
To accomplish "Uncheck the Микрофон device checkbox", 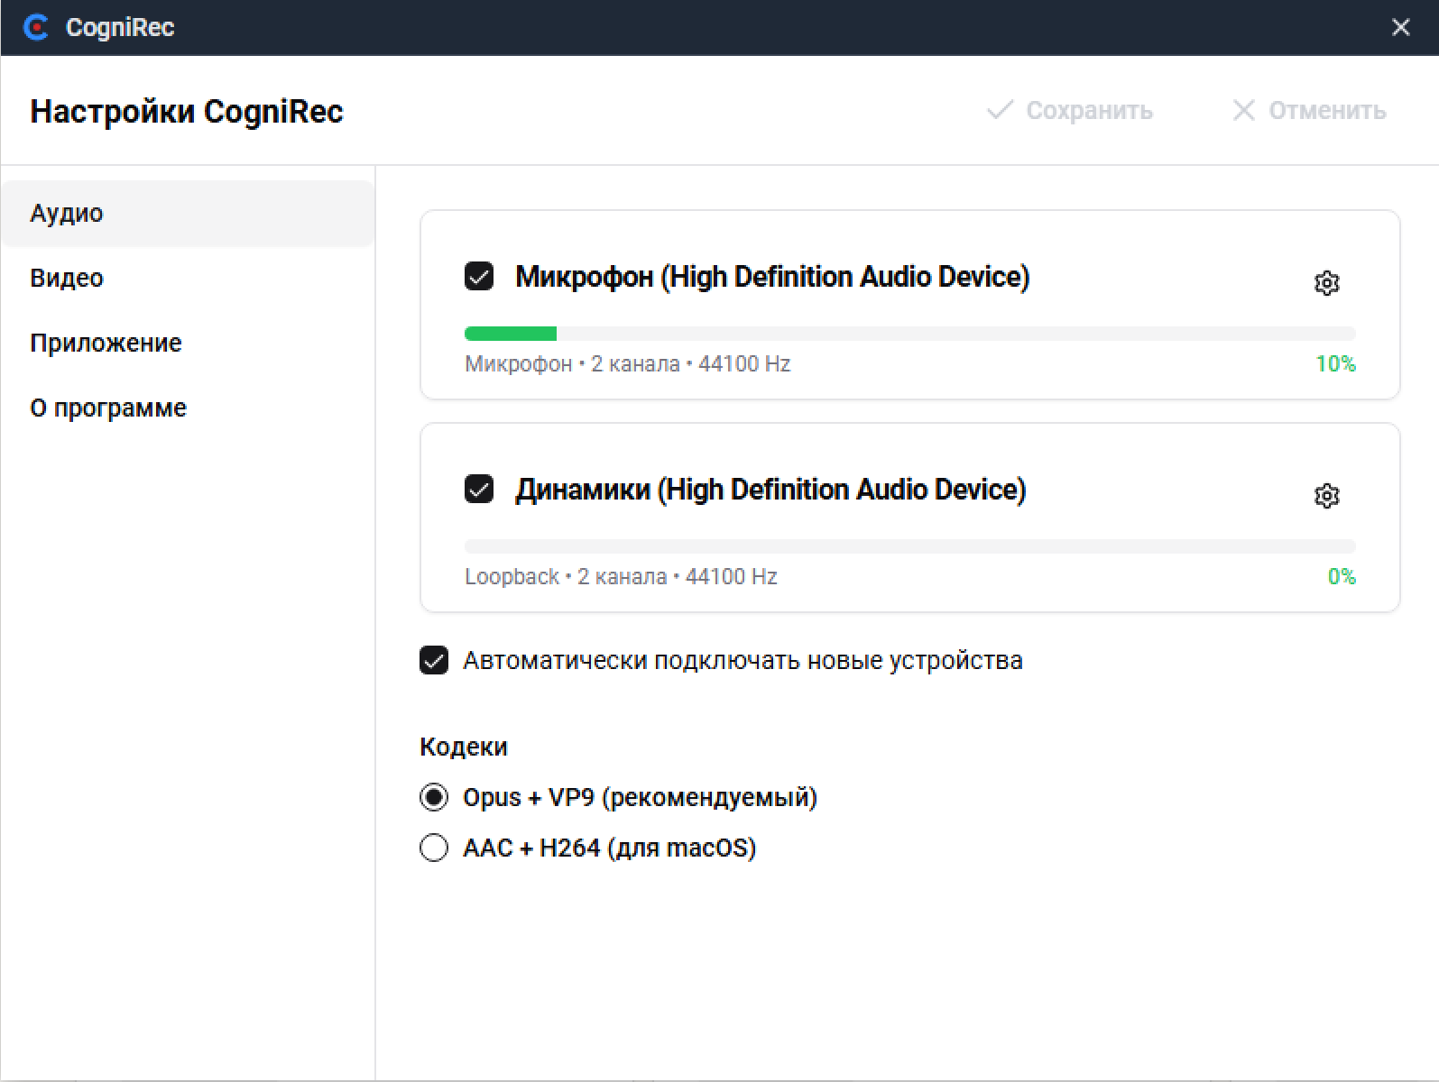I will [479, 276].
